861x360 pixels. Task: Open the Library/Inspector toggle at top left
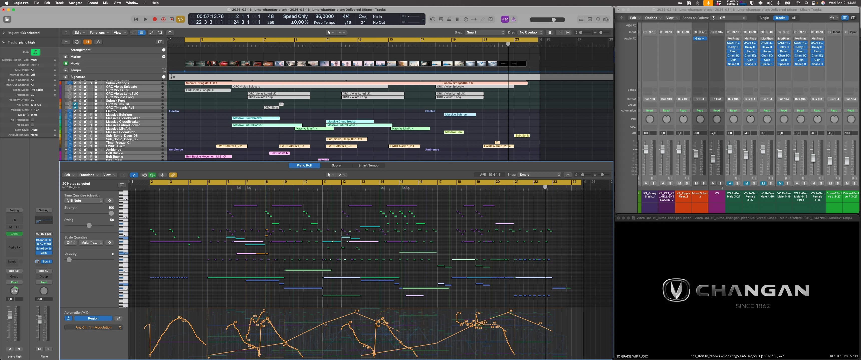(x=7, y=19)
